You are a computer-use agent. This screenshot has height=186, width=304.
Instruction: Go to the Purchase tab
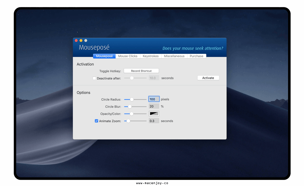pyautogui.click(x=197, y=56)
